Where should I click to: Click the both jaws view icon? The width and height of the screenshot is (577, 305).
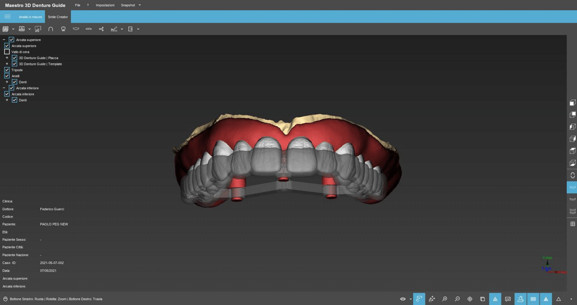click(572, 211)
